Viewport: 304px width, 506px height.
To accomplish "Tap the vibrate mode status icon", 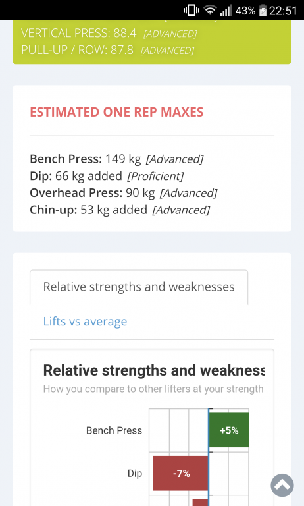I will point(191,11).
